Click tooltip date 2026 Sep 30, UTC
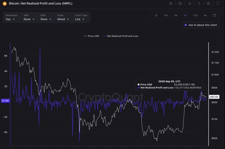The image size is (225, 149). click(169, 81)
